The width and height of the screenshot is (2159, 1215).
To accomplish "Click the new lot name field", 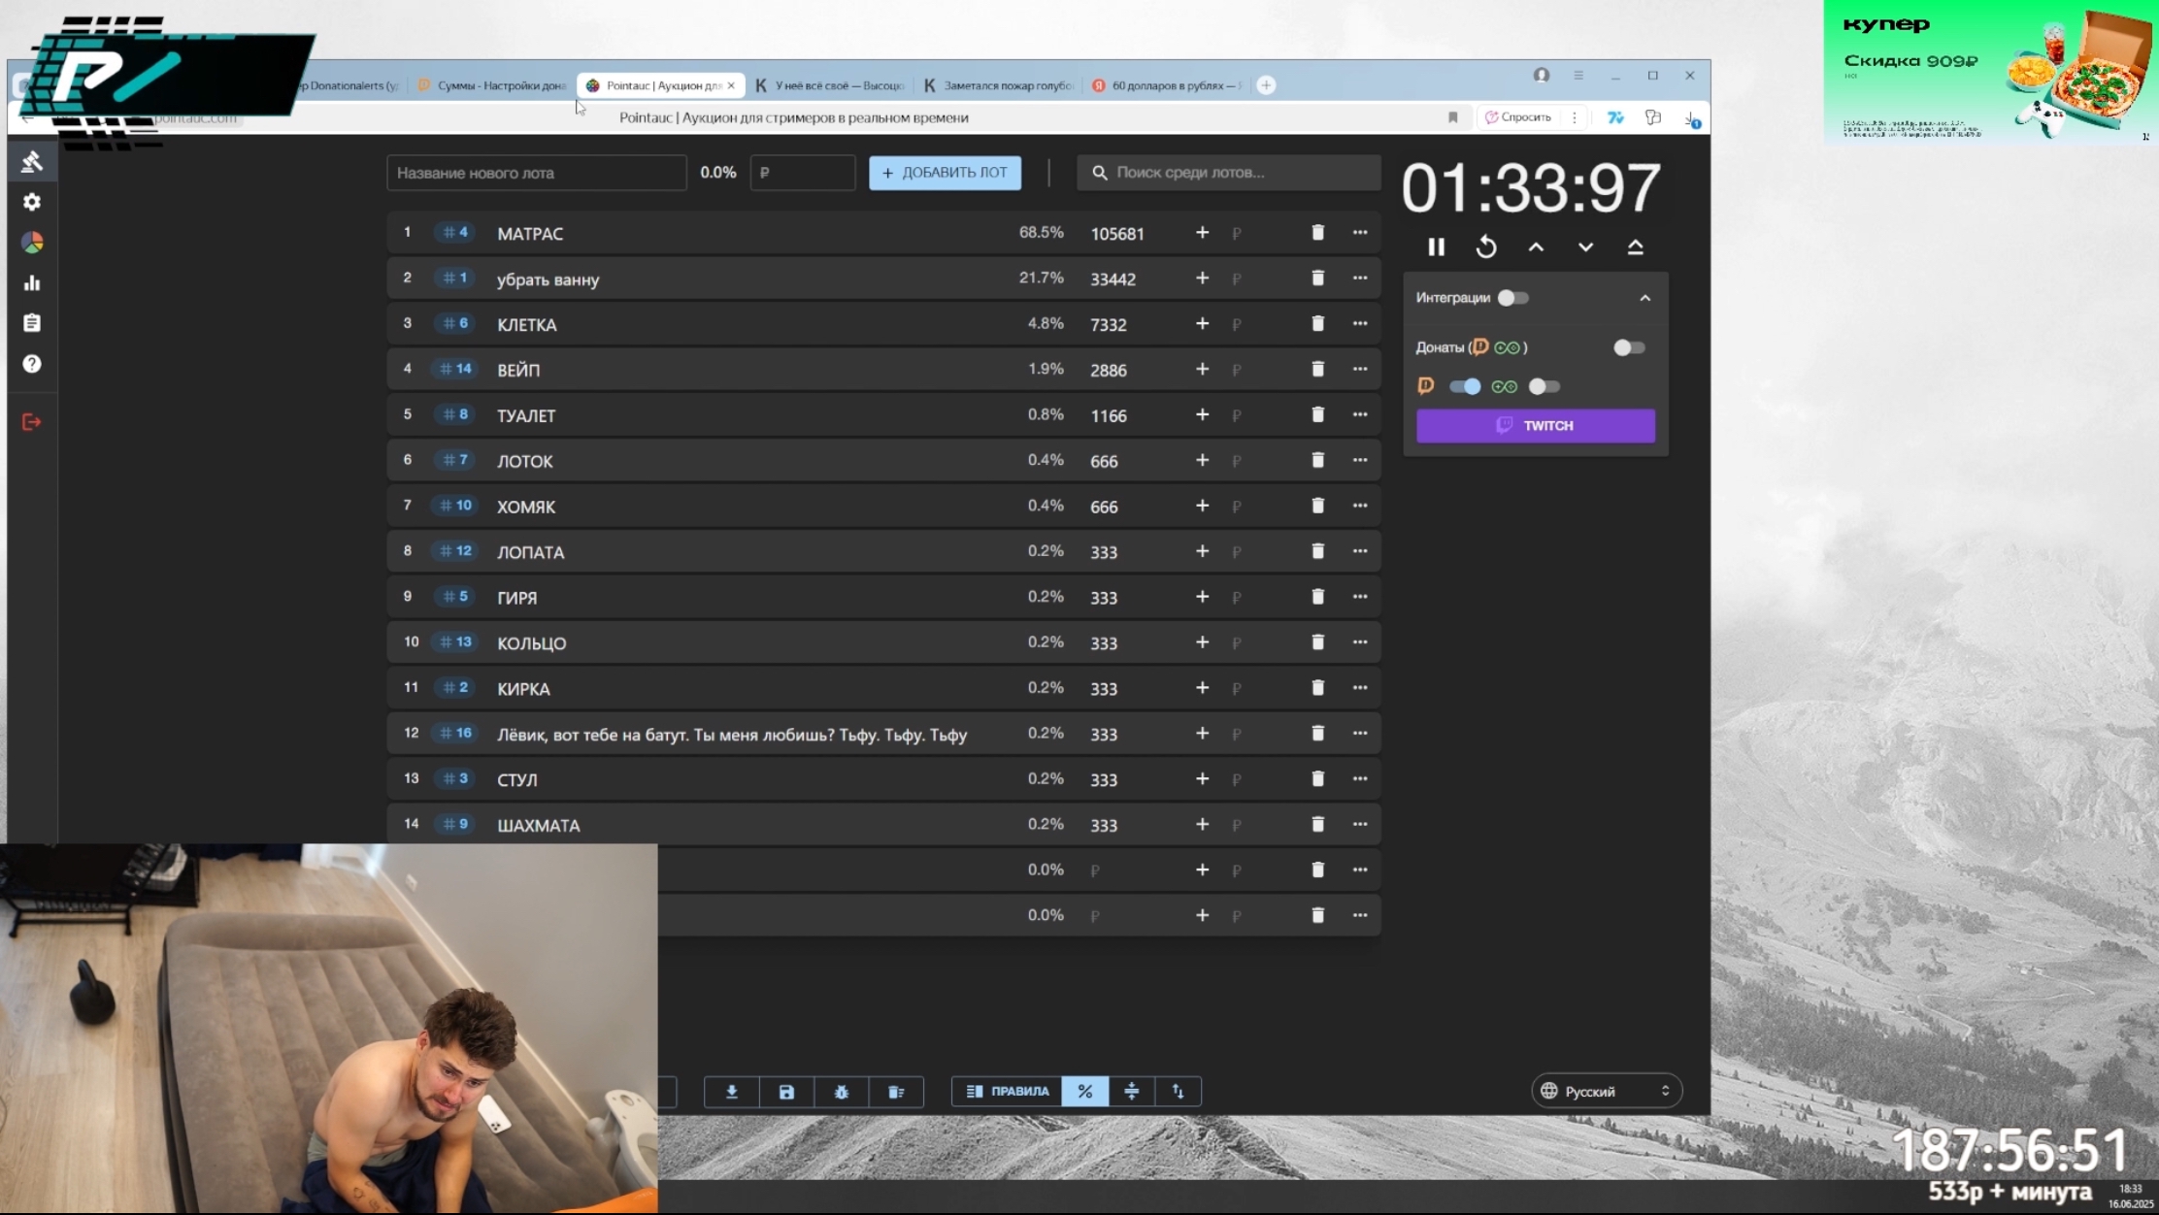I will 537,173.
